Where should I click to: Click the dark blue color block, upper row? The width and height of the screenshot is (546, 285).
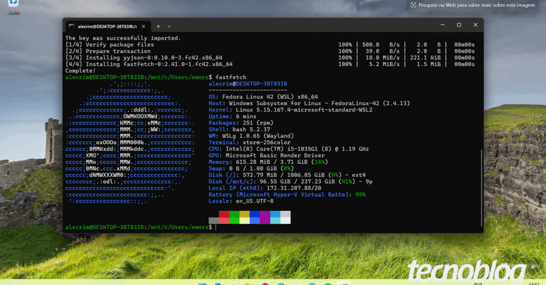255,214
